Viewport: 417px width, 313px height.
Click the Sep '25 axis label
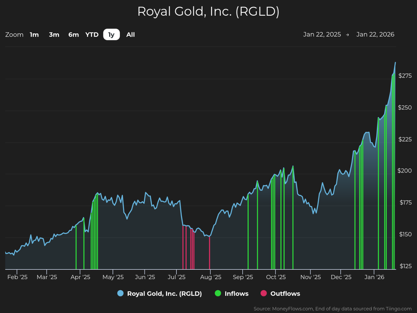pyautogui.click(x=243, y=277)
